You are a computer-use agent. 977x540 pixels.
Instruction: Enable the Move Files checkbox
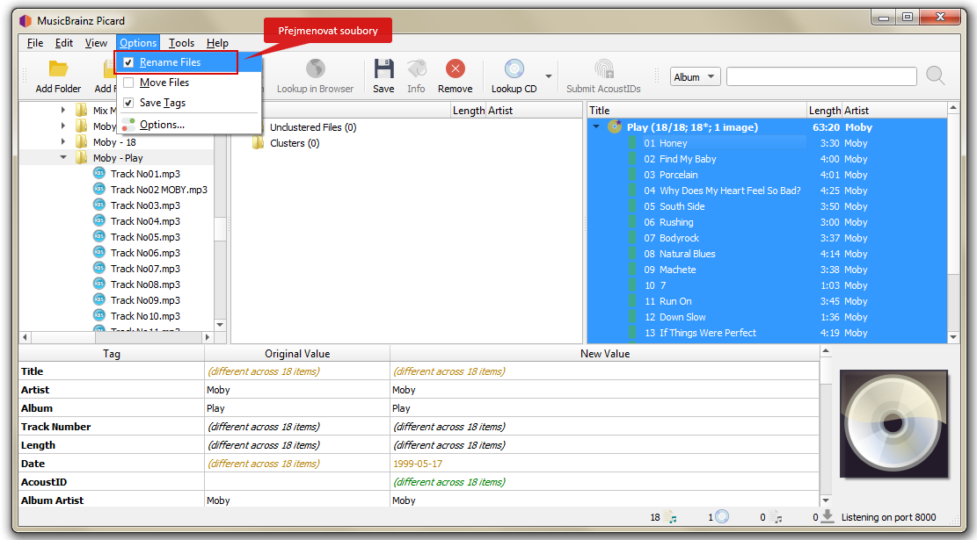click(128, 83)
